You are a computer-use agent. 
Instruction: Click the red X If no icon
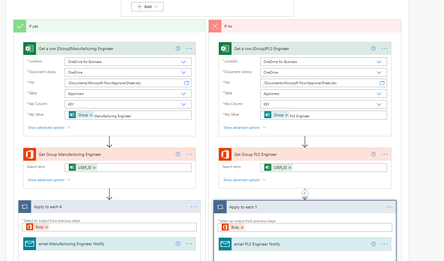point(215,26)
